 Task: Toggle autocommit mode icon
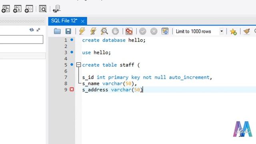[165, 31]
